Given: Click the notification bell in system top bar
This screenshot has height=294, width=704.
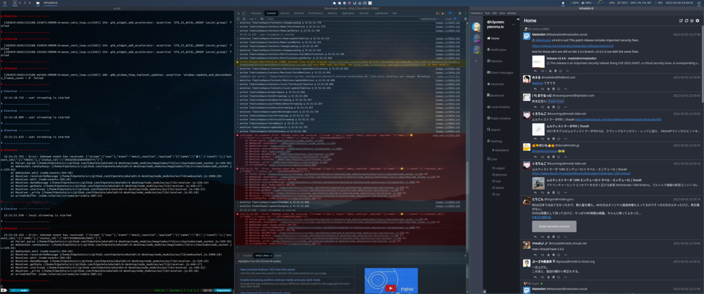Looking at the screenshot, I should (x=563, y=3).
